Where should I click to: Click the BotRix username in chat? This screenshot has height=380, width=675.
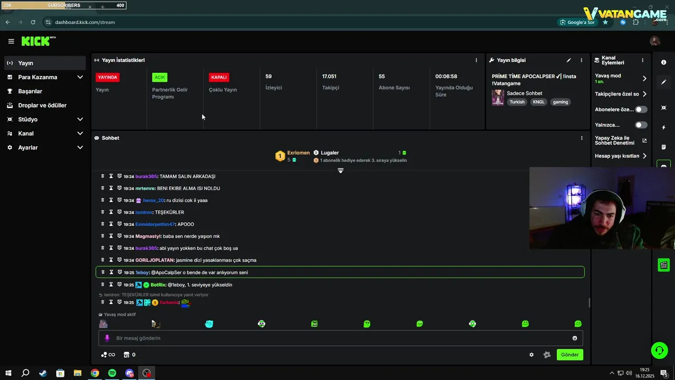pyautogui.click(x=158, y=285)
